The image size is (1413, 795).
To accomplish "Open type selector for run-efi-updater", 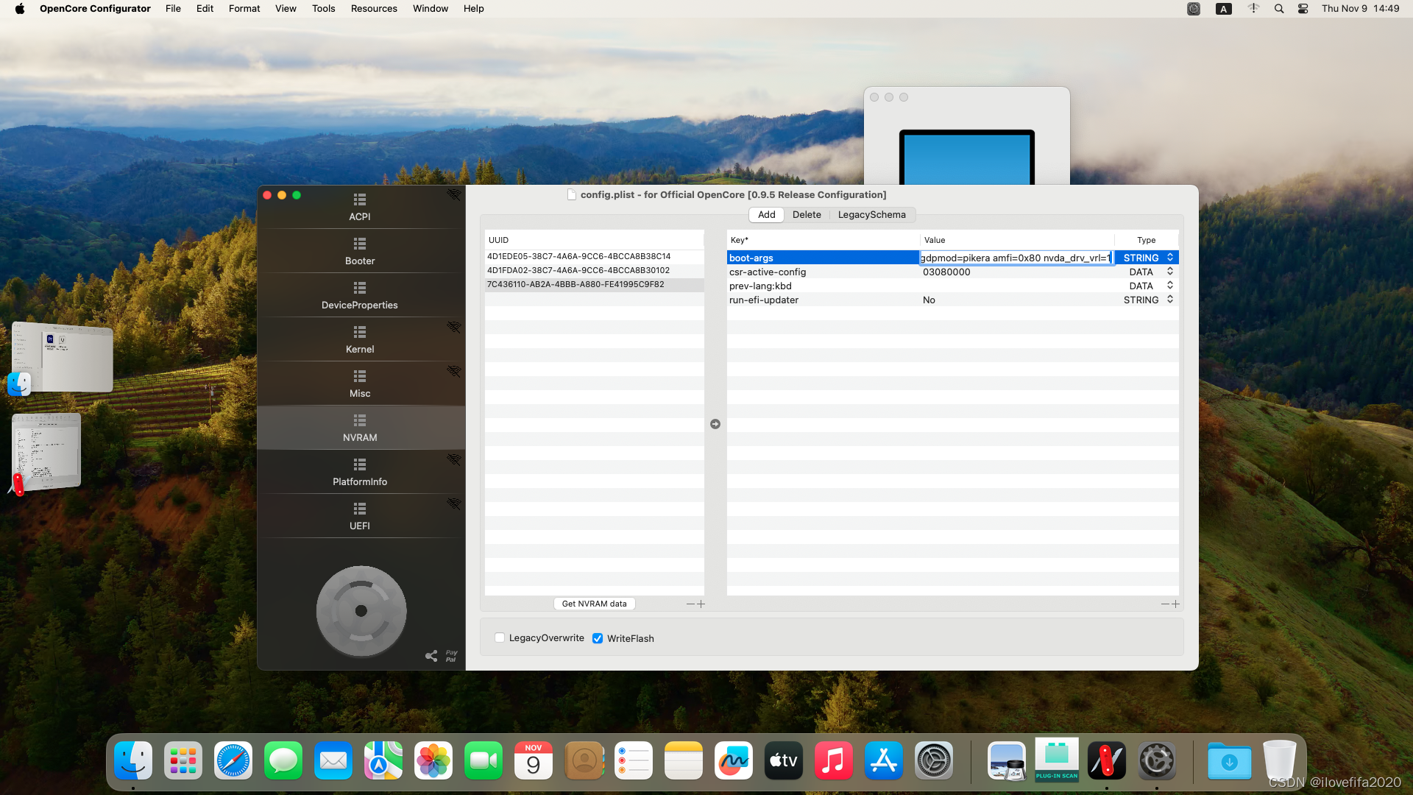I will point(1169,300).
